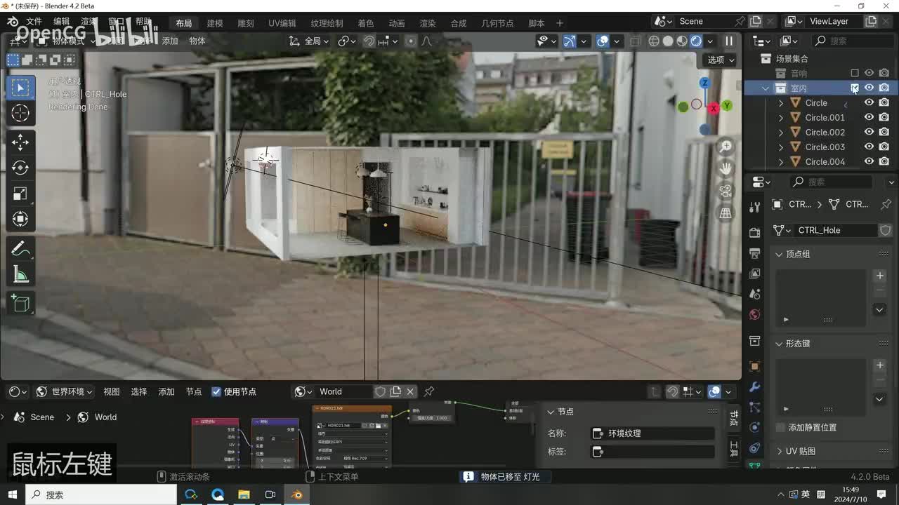Add a new vertex group
Screen dimensions: 899x505
(x=879, y=276)
